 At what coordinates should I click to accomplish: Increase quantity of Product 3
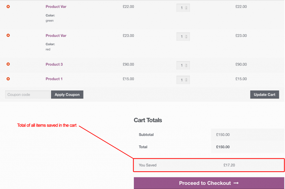186,64
